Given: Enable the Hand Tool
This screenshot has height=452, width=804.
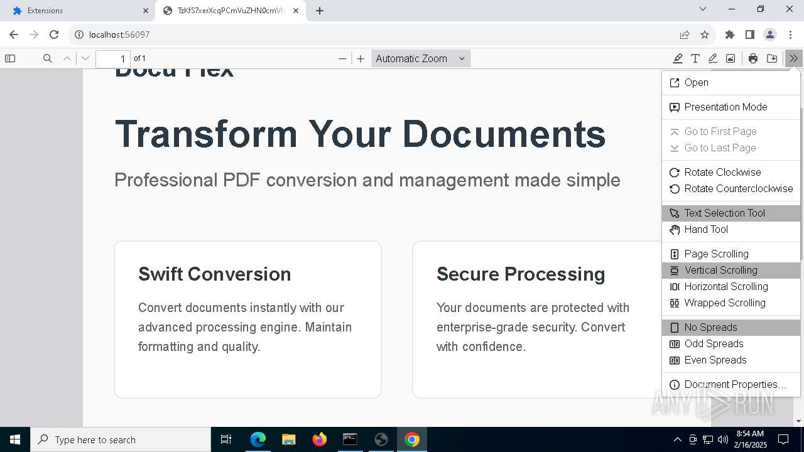Looking at the screenshot, I should (731, 229).
